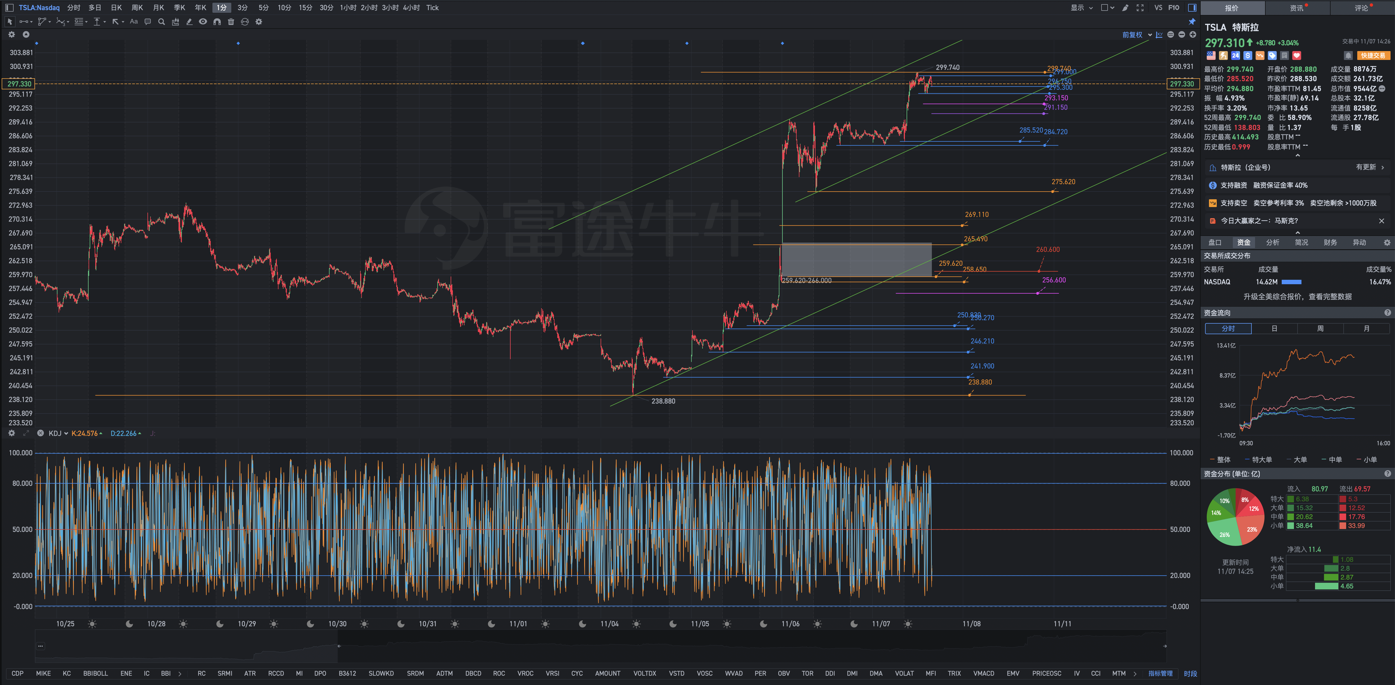
Task: Select the MACD-style VMACD indicator
Action: [x=983, y=674]
